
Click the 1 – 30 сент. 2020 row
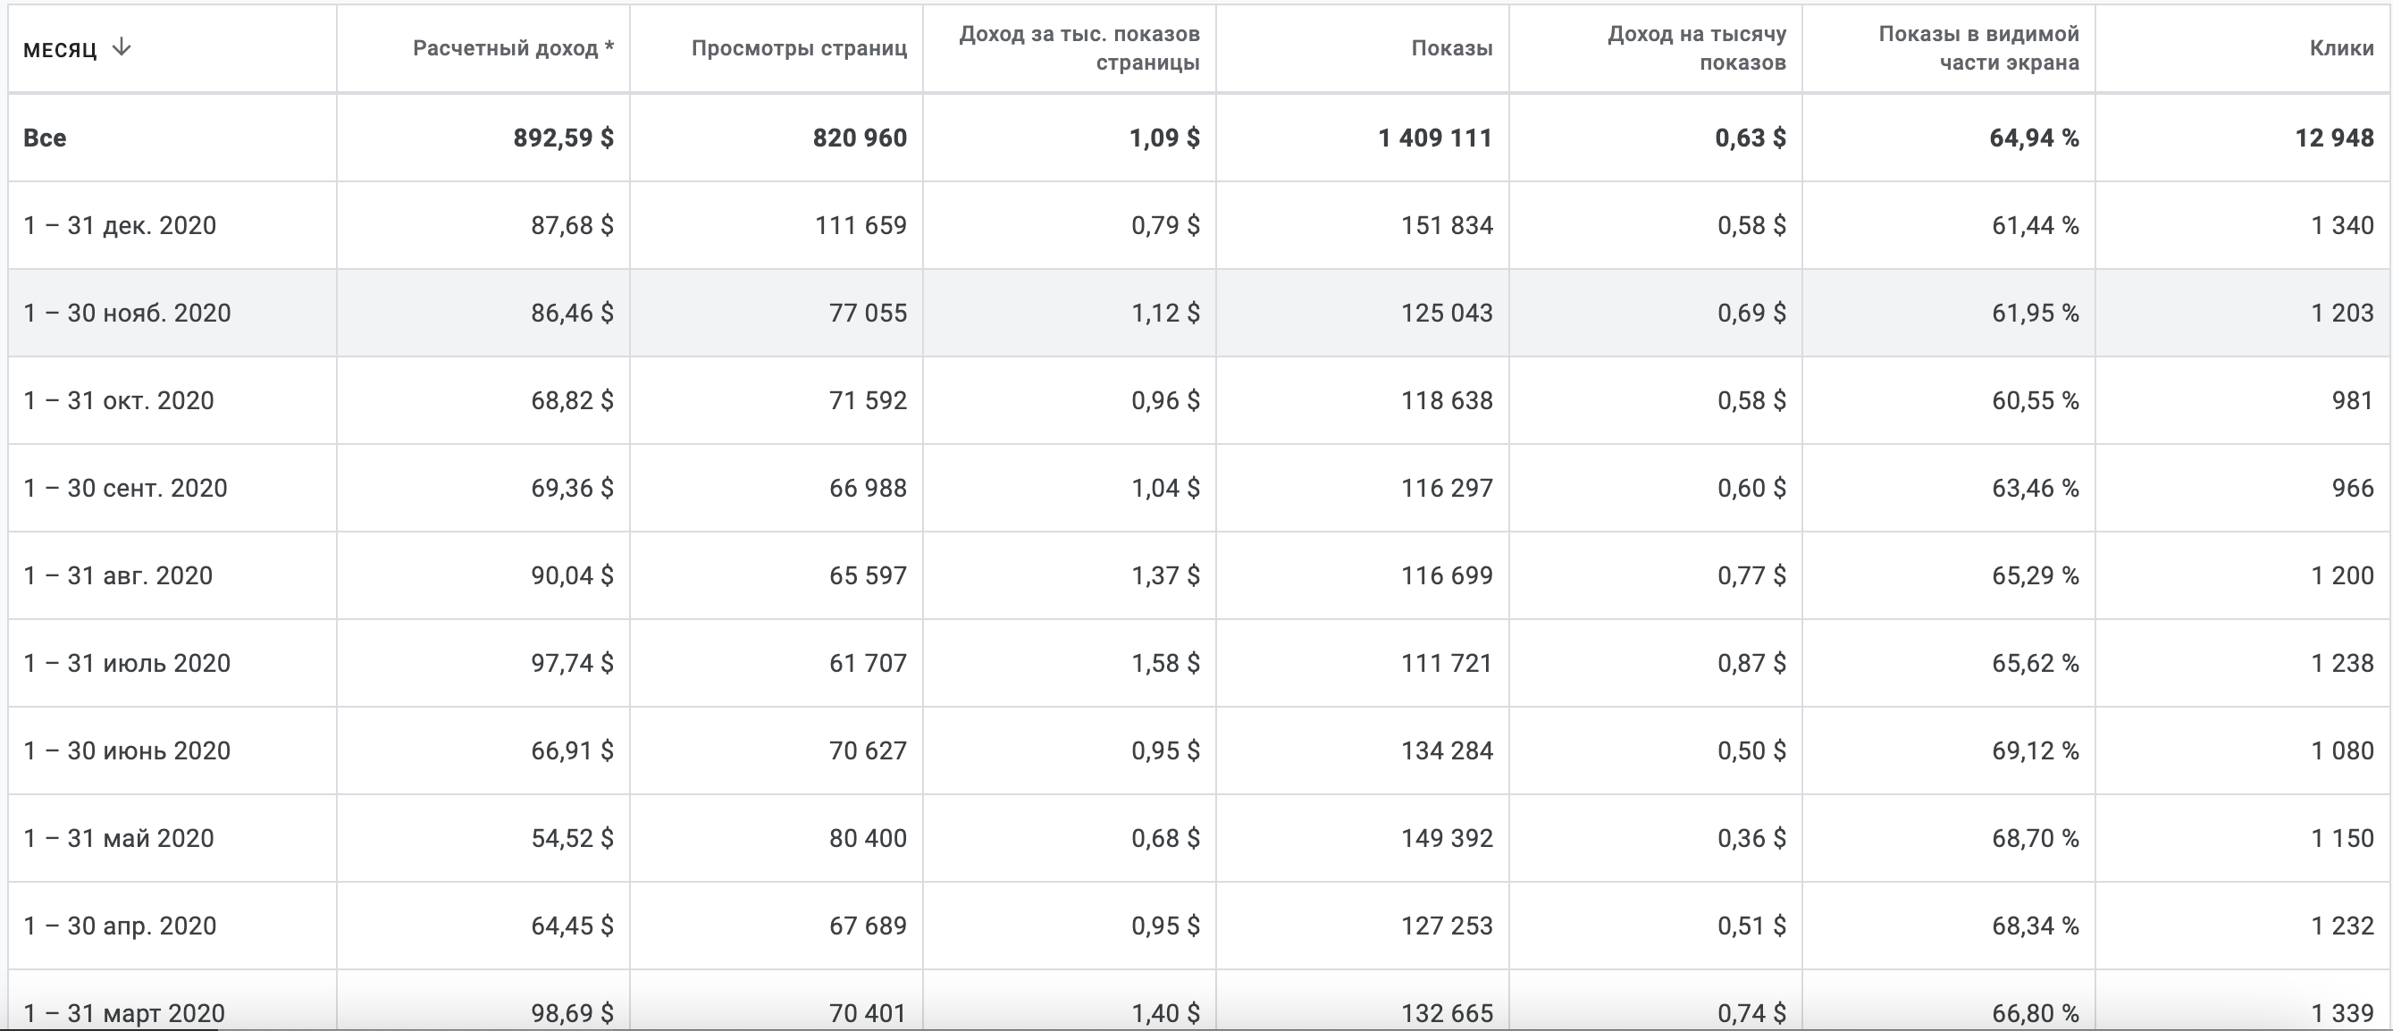[x=125, y=488]
